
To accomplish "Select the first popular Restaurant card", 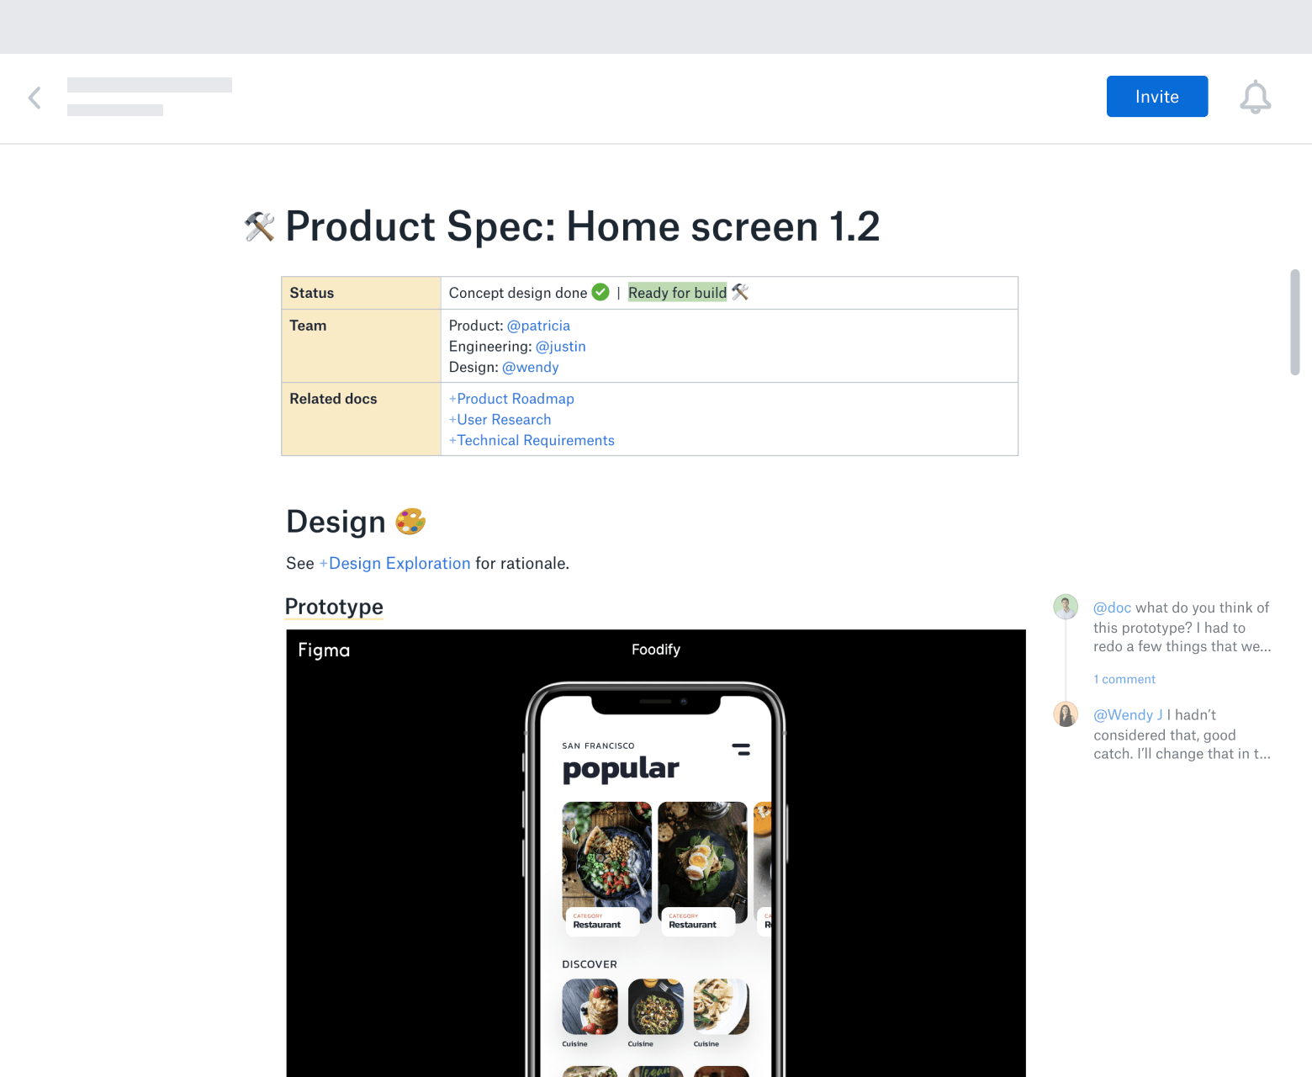I will [606, 868].
